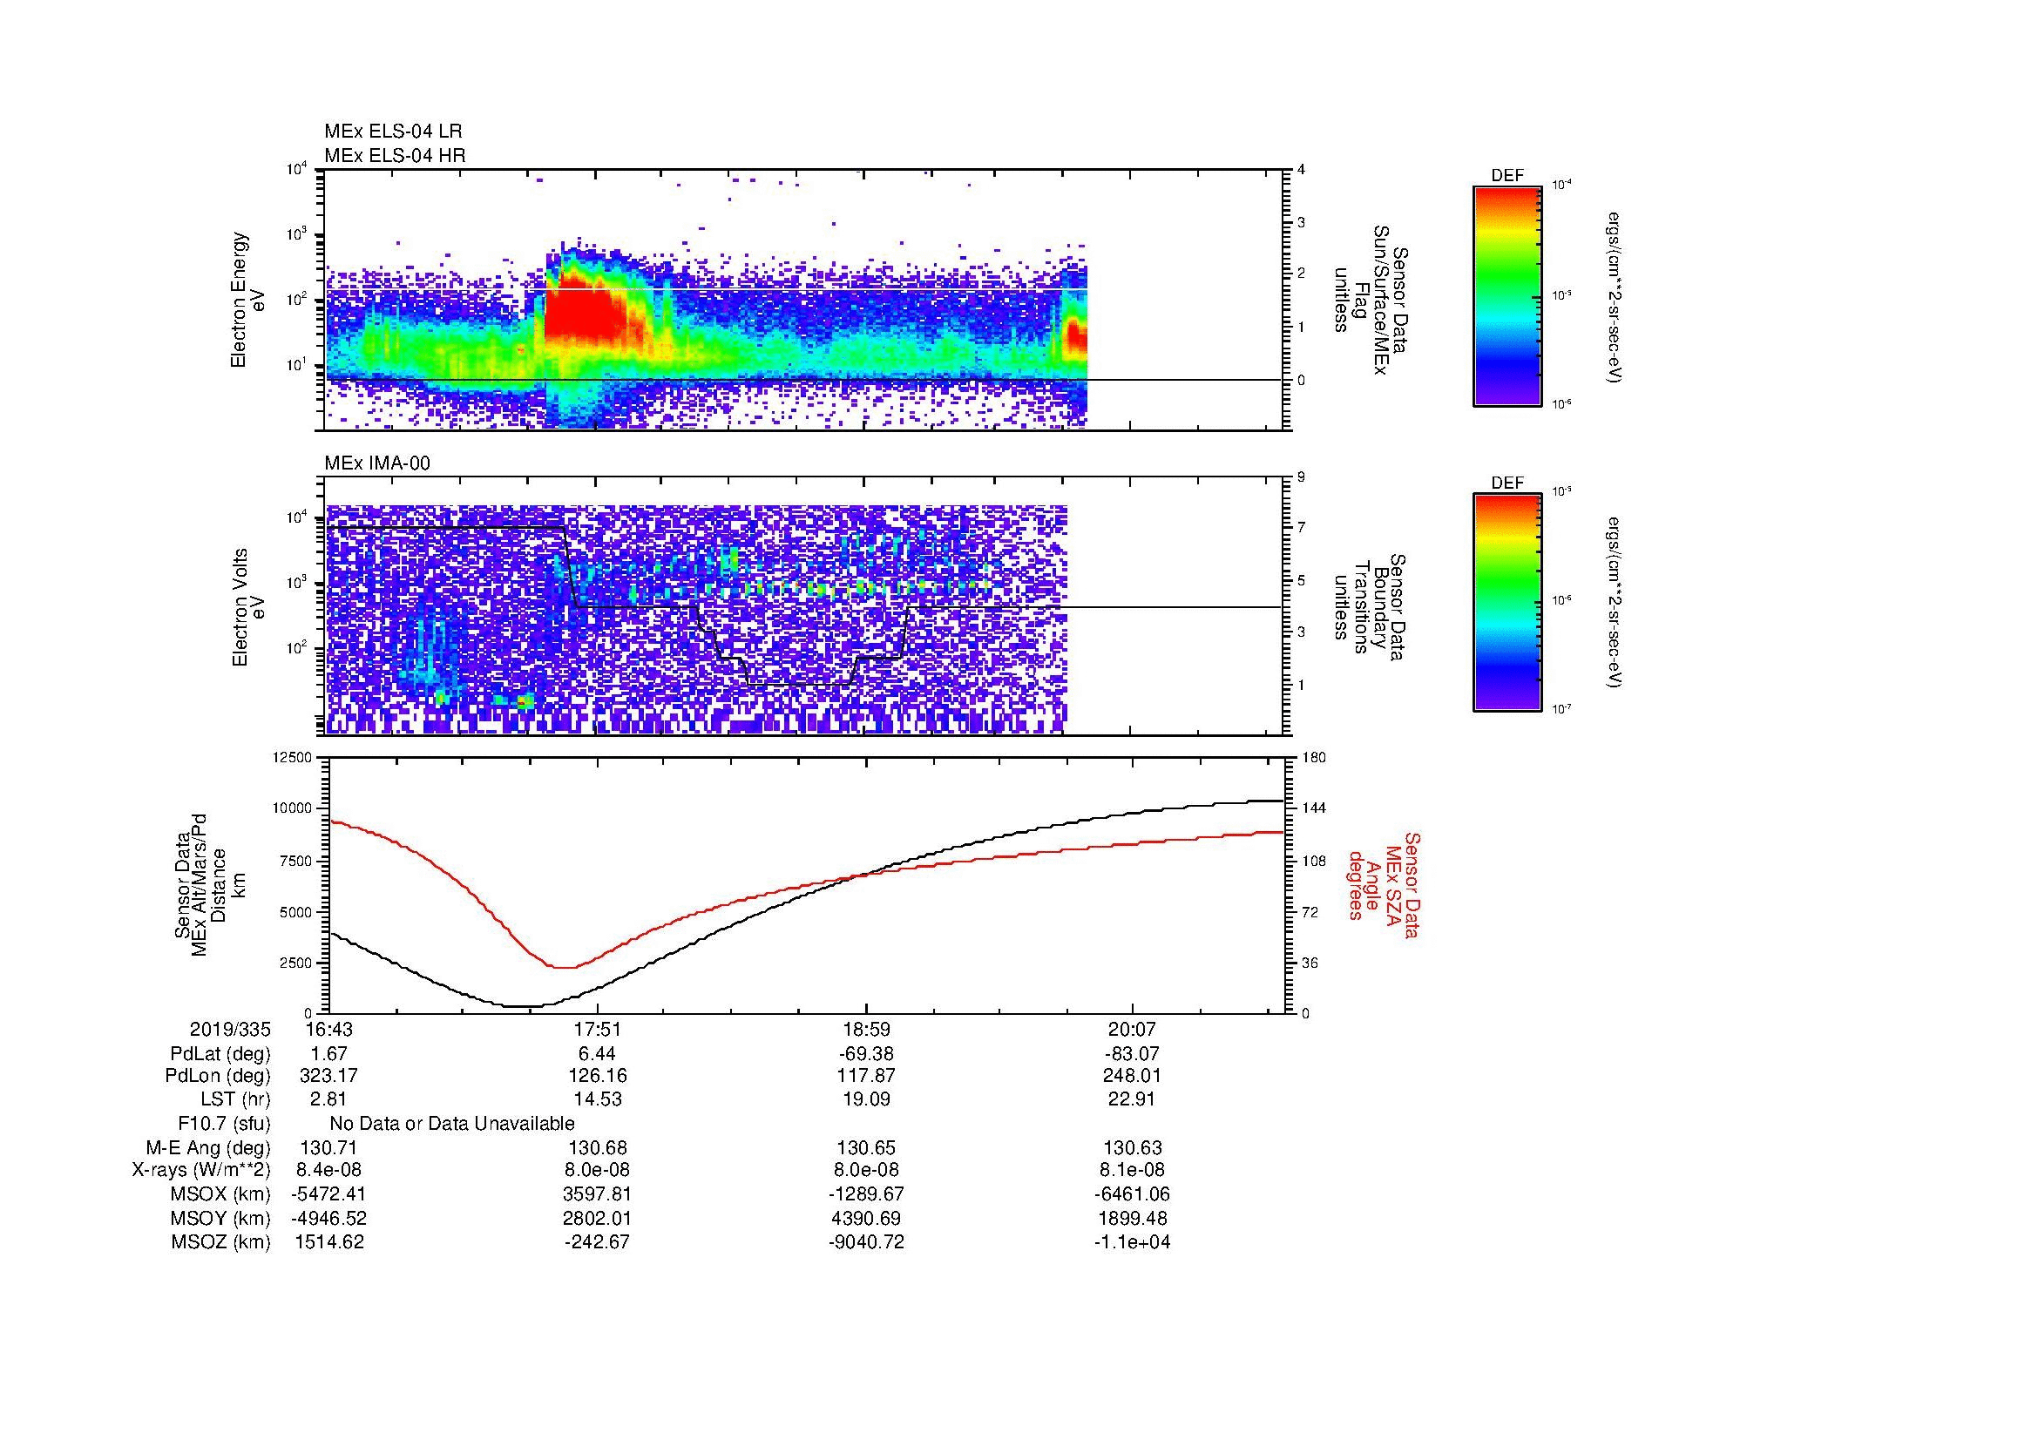Click the MSOX (km) row label
The image size is (2038, 1440).
click(x=221, y=1194)
